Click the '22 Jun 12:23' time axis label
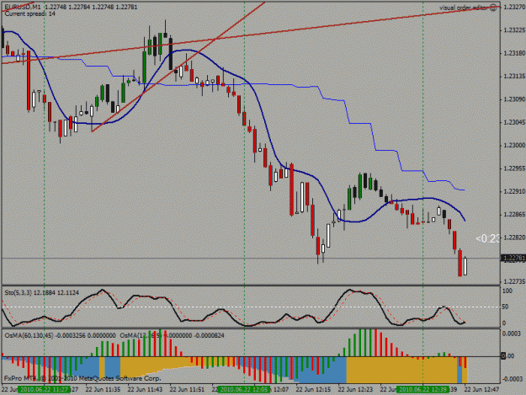The width and height of the screenshot is (526, 395). click(355, 389)
